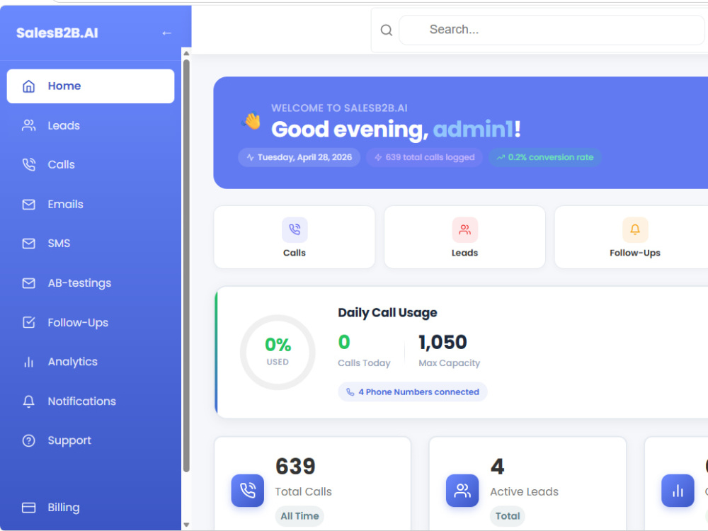Click the Calls Today count
Image resolution: width=708 pixels, height=531 pixels.
click(344, 342)
